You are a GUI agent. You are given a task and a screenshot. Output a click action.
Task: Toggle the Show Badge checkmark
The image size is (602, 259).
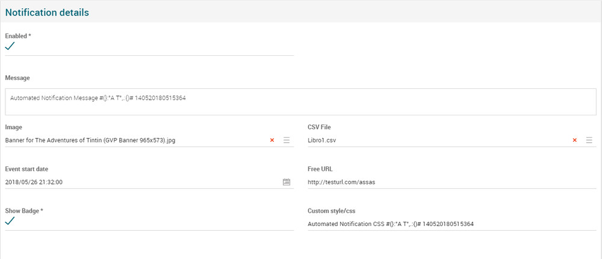coord(10,221)
